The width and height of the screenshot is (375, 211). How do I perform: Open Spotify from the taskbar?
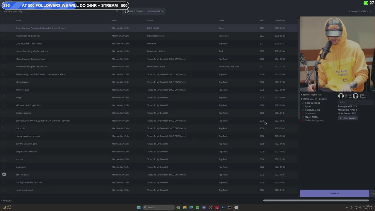(197, 207)
